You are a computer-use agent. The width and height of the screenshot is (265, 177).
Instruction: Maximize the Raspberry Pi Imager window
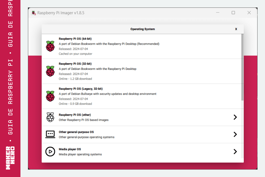pyautogui.click(x=233, y=13)
